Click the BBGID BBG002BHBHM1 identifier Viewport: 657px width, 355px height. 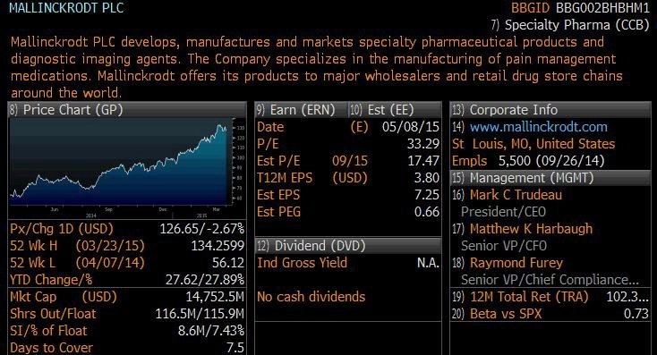point(580,8)
